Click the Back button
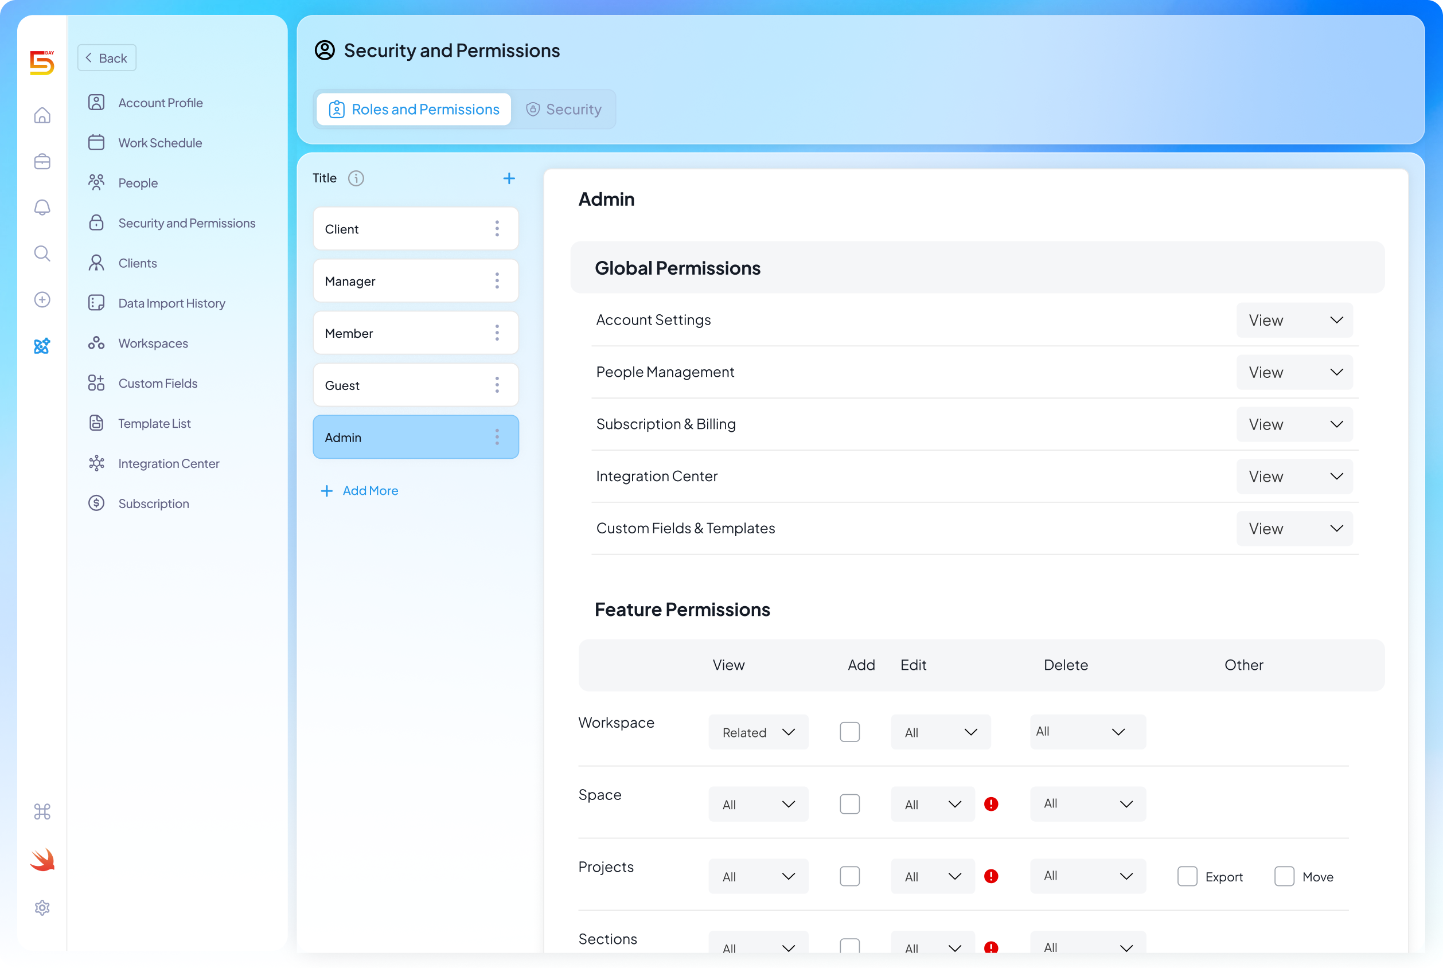1443x968 pixels. (106, 57)
